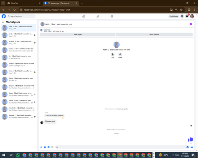Select the Messenger | Facebook tab
Image resolution: width=198 pixels, height=158 pixels.
point(61,3)
